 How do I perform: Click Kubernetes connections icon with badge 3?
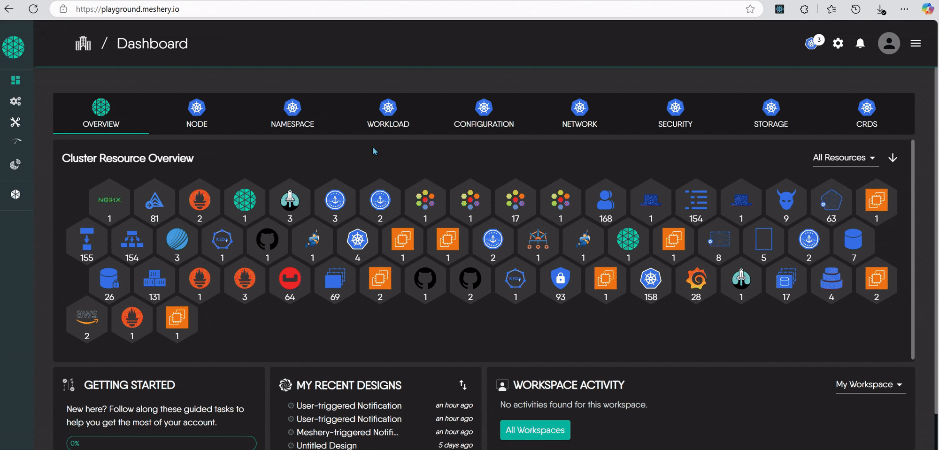(x=812, y=44)
